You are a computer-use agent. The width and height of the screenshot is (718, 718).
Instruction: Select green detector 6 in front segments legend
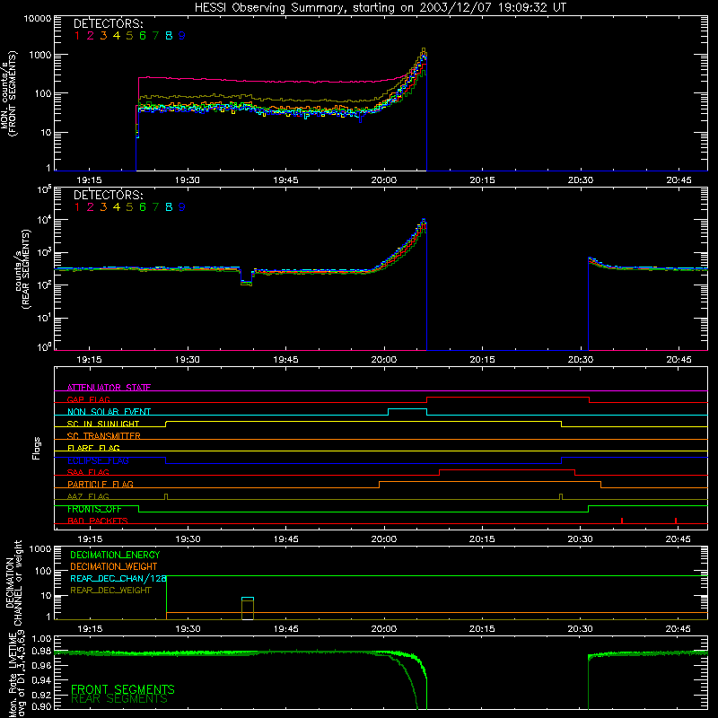143,36
